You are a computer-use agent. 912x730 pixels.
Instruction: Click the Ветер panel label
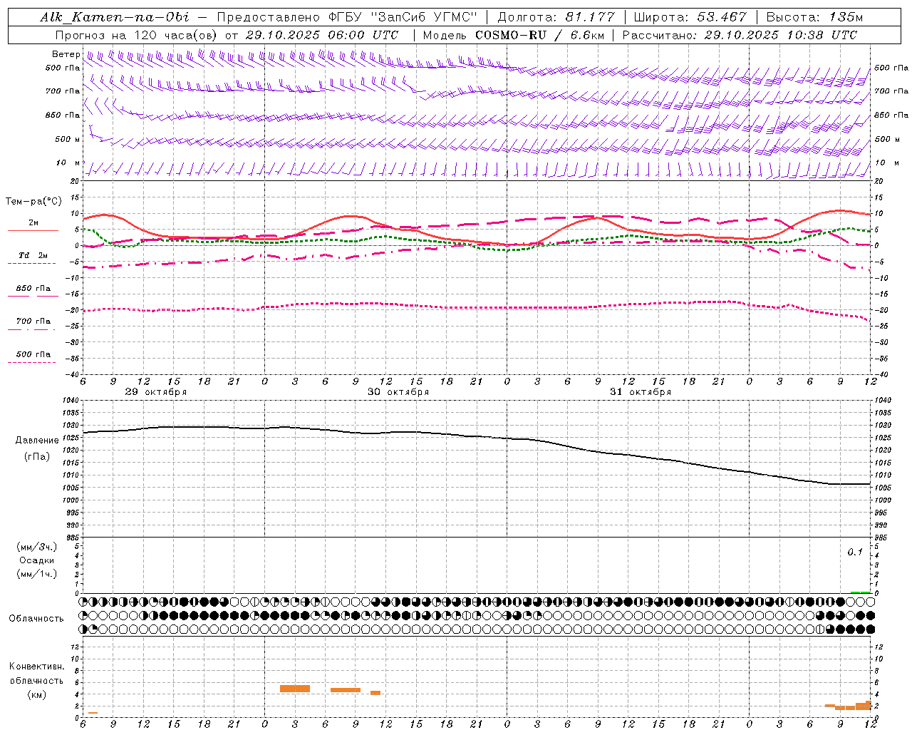(66, 54)
